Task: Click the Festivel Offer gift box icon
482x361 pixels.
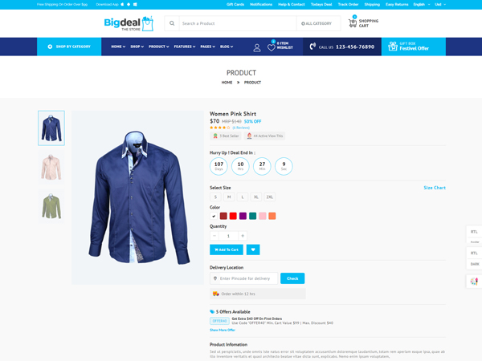Action: click(393, 46)
